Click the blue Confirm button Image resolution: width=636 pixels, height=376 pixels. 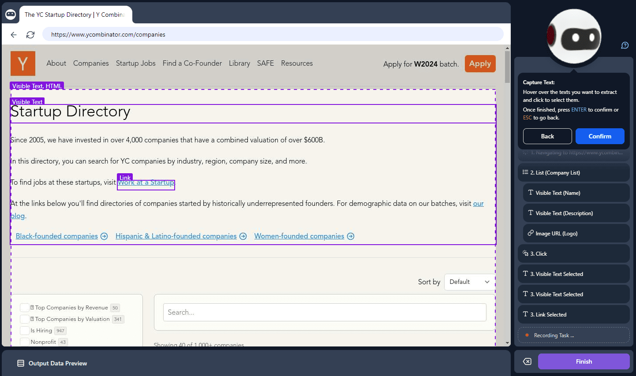600,136
